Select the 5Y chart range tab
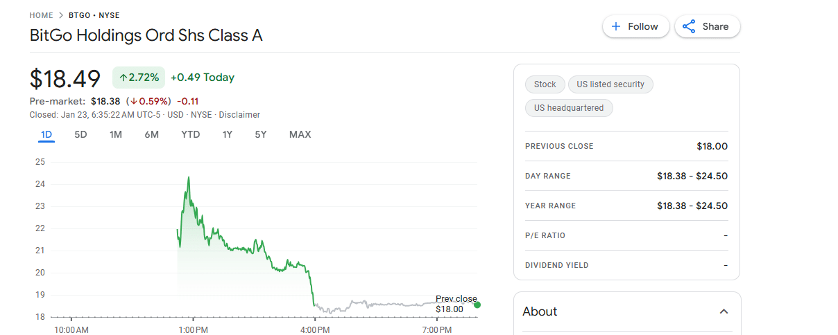The image size is (838, 335). (261, 134)
